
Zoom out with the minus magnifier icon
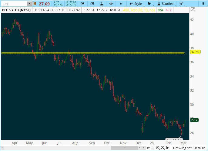[x=163, y=148]
